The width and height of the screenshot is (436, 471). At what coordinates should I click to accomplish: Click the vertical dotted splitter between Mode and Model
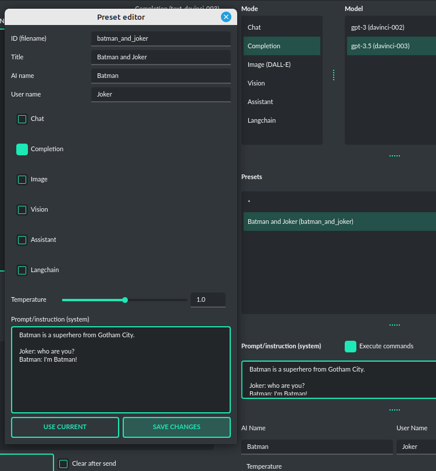[334, 76]
